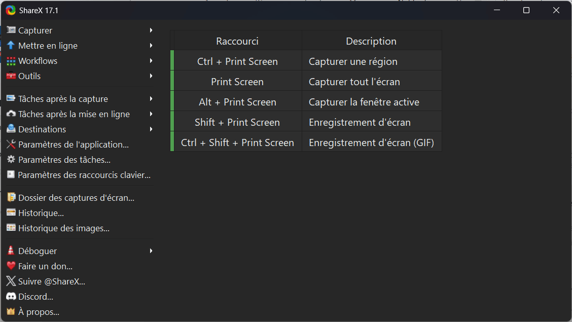Select the Ctrl + Print Screen shortcut cell

(237, 61)
